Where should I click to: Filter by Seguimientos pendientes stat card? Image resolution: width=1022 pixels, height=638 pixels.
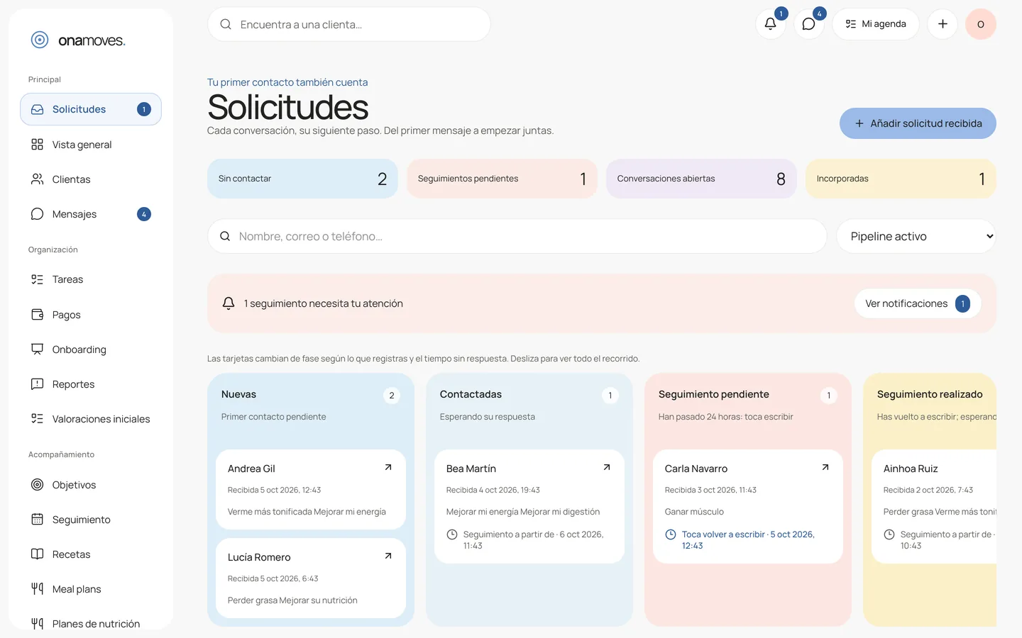(502, 179)
